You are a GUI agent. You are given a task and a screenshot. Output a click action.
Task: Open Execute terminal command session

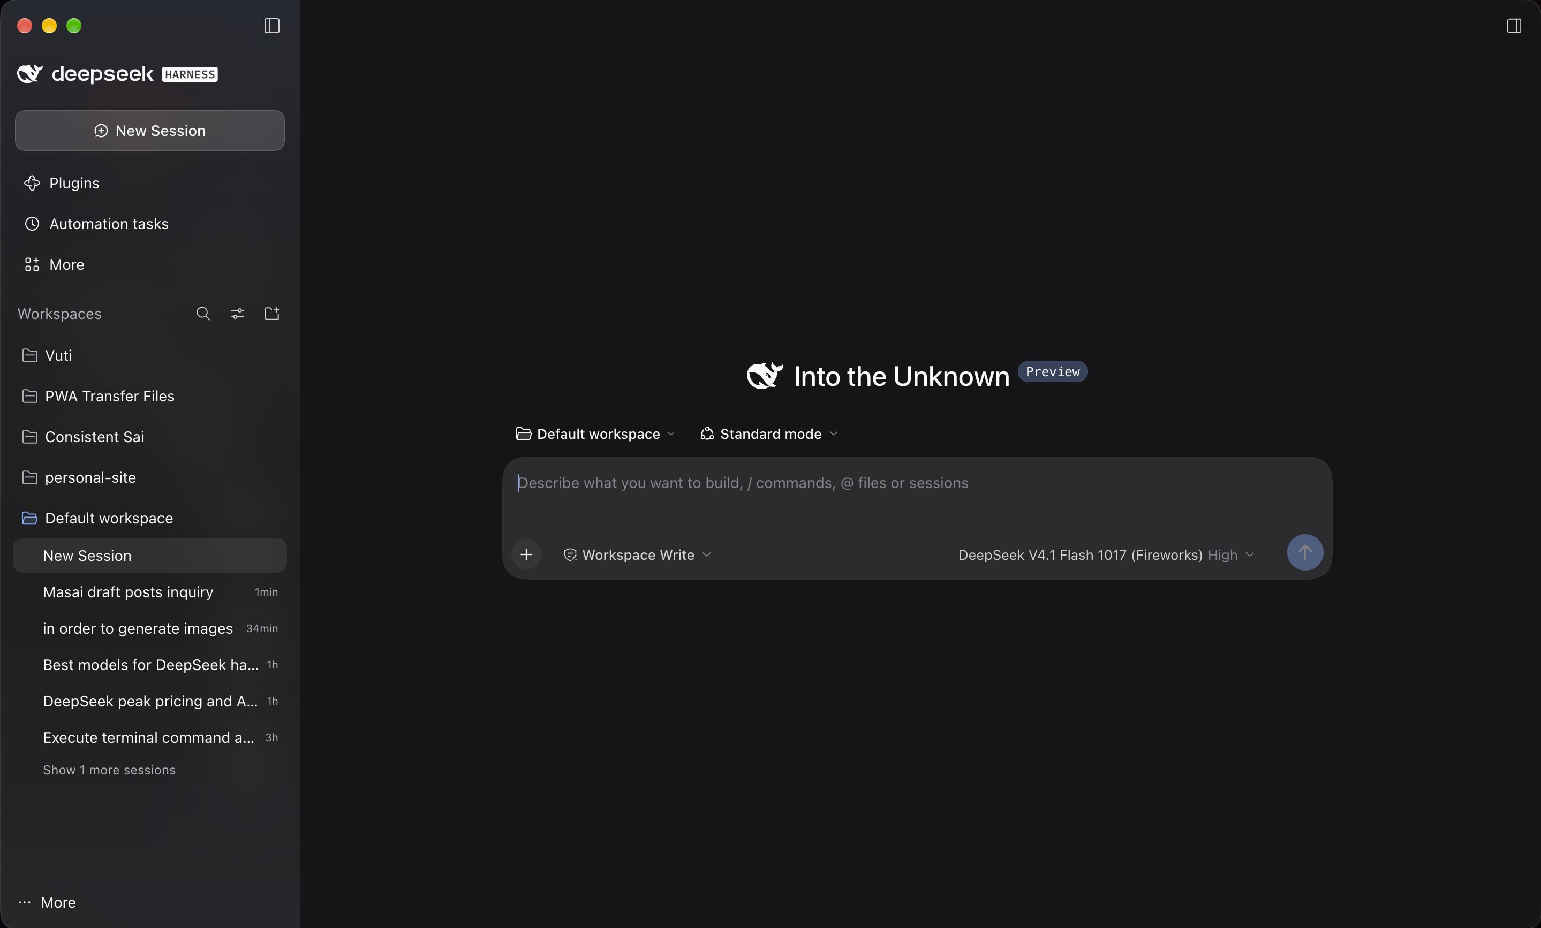coord(149,737)
